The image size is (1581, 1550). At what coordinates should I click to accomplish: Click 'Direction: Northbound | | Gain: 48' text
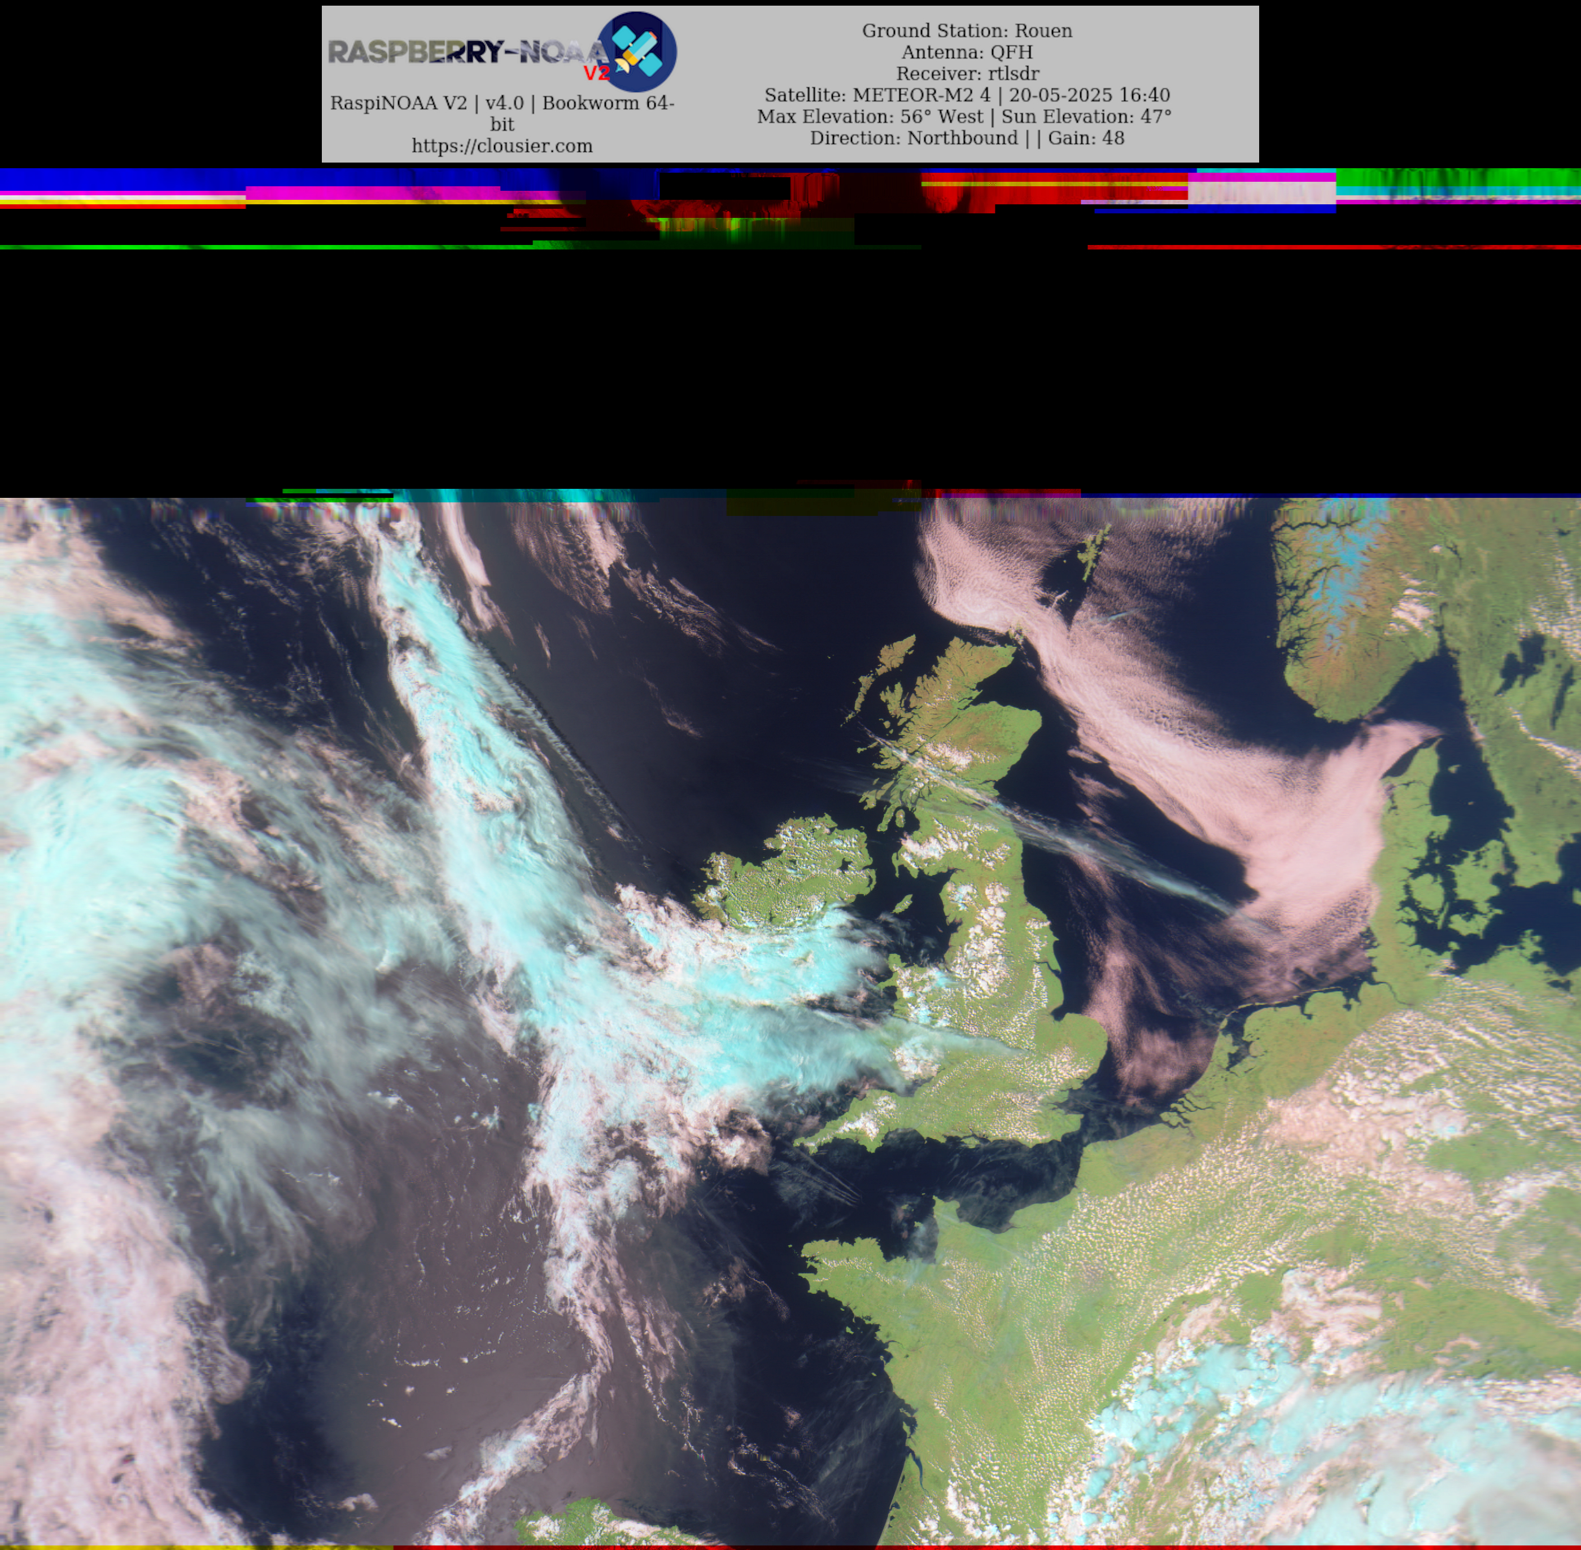[967, 138]
